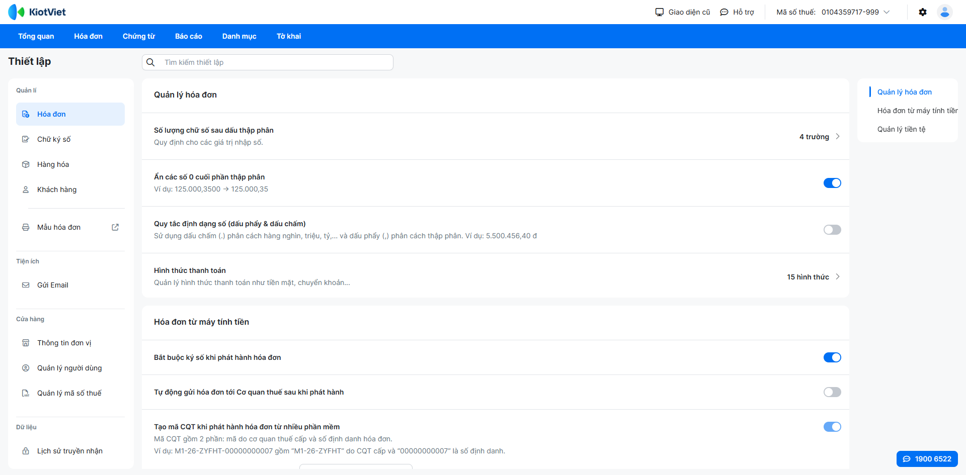Expand the Mã số thuế dropdown arrow
Screen dimensions: 966x475
[887, 12]
